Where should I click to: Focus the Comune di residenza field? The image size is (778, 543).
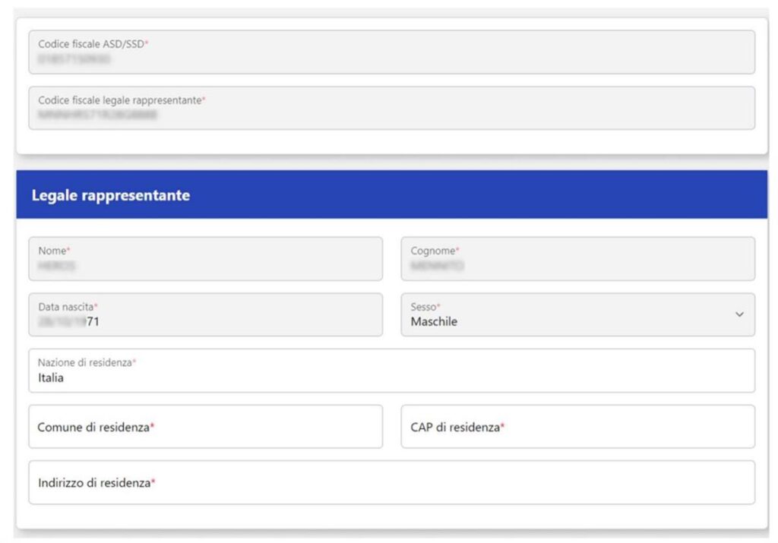point(205,427)
